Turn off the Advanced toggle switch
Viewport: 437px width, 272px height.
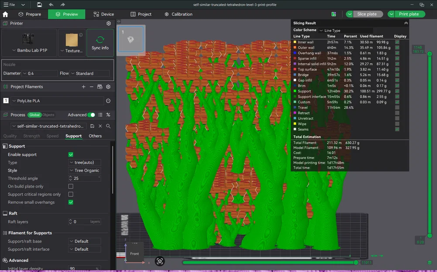point(91,115)
